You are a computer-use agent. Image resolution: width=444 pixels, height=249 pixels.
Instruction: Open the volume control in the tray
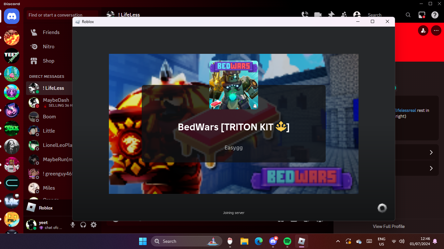click(x=402, y=241)
